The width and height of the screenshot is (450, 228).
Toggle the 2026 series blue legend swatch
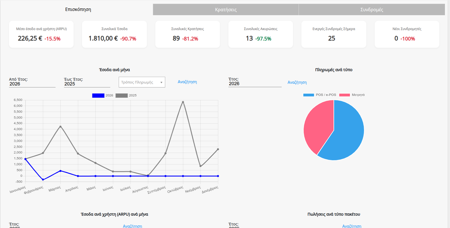tap(98, 96)
